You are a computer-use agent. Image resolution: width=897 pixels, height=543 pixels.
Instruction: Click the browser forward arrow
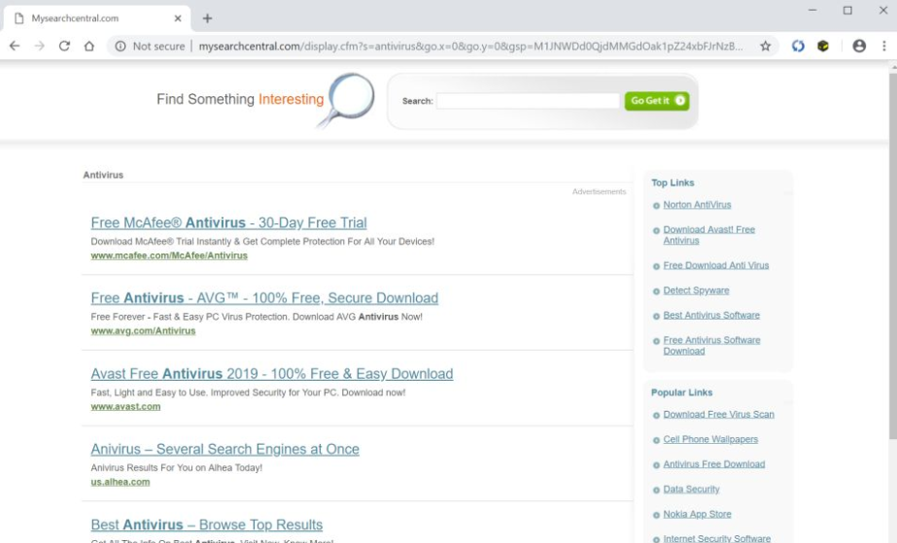(40, 47)
